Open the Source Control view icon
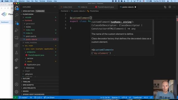The width and height of the screenshot is (178, 100). [x=17, y=23]
